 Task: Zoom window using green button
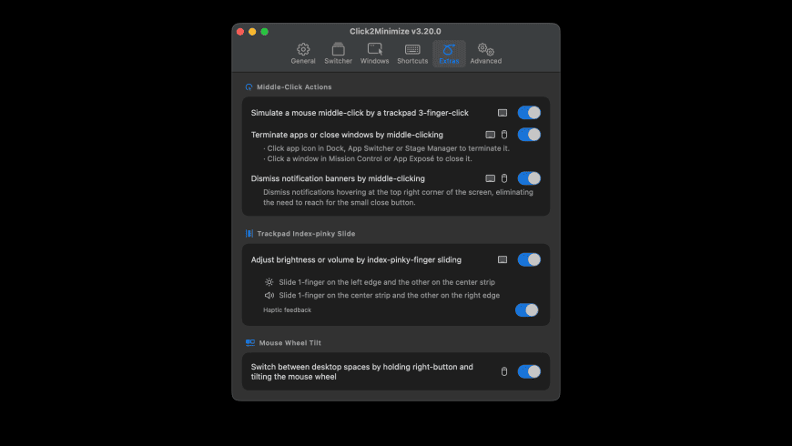coord(264,31)
